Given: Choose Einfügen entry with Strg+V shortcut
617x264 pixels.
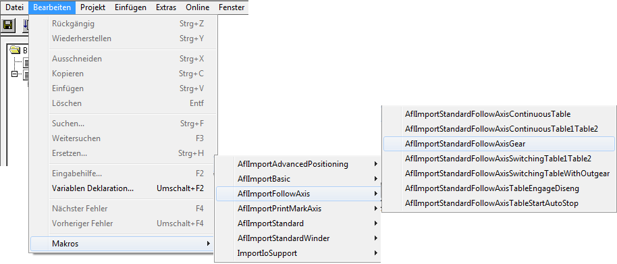Looking at the screenshot, I should [x=124, y=88].
